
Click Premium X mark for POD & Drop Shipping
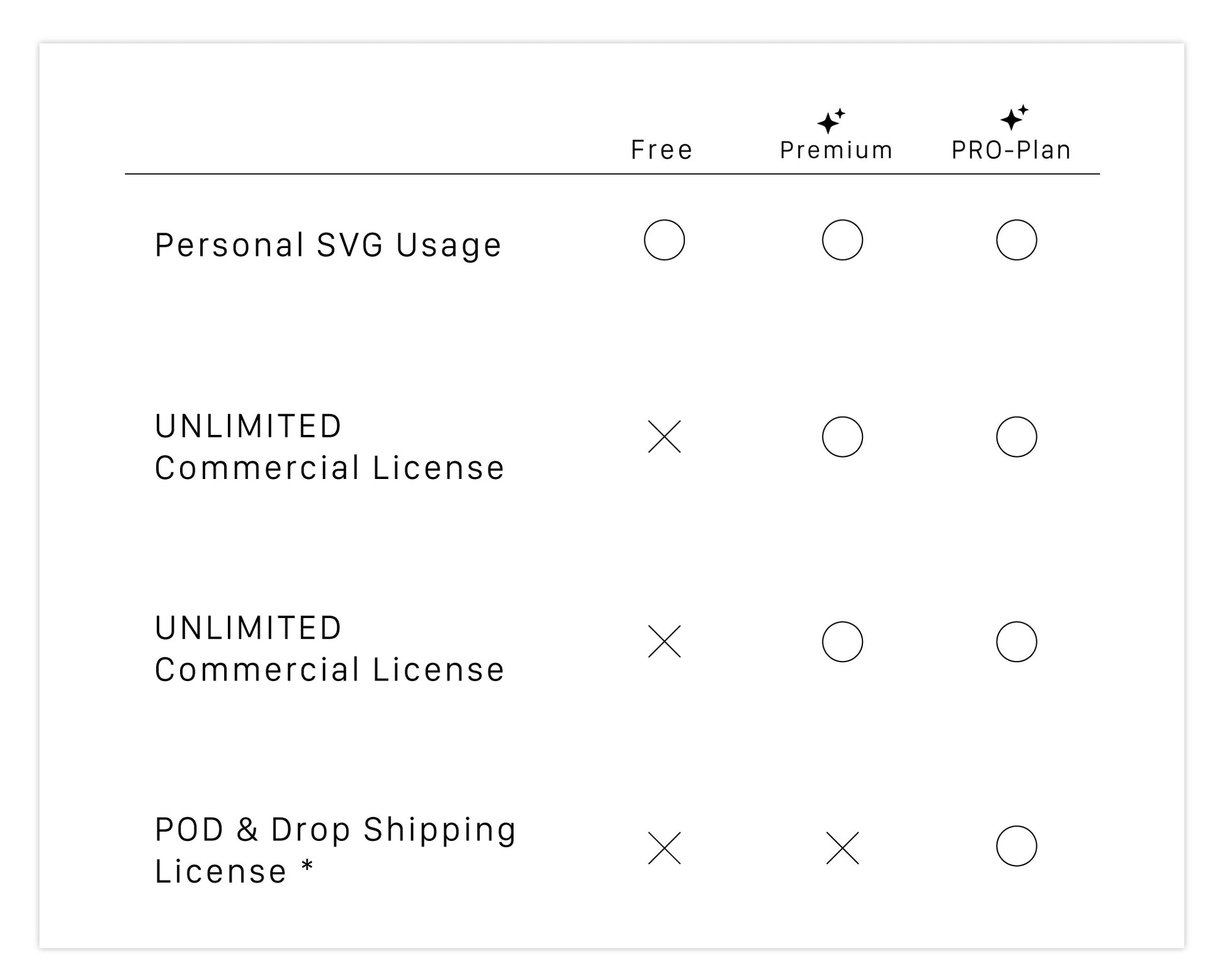[x=842, y=848]
